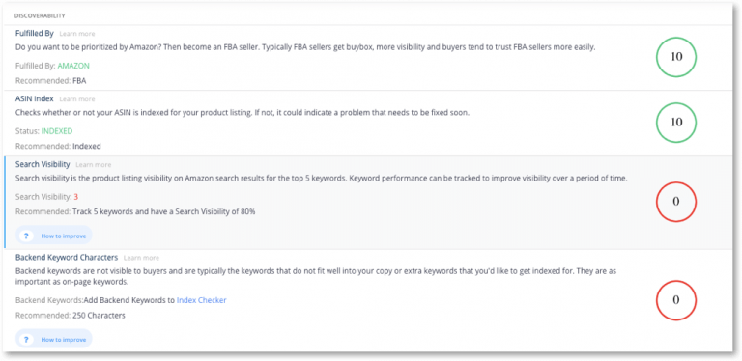
Task: Click the FBA seller description paragraph
Action: 305,47
